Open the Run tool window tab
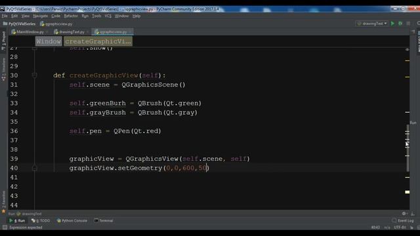 point(17,221)
